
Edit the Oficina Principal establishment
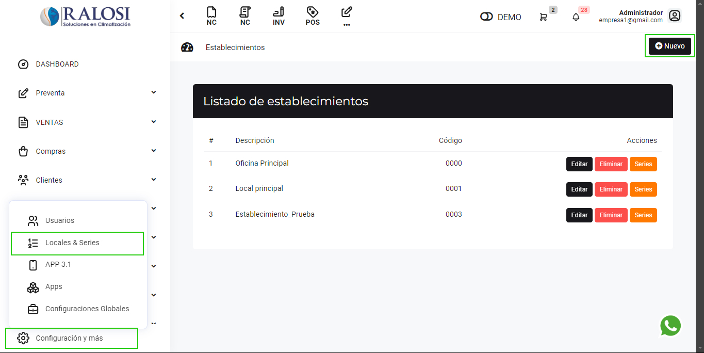[x=579, y=164]
